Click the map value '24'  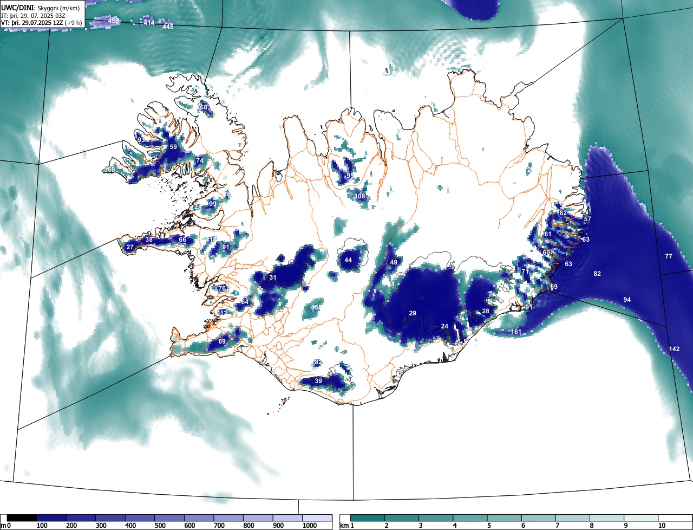pos(444,326)
